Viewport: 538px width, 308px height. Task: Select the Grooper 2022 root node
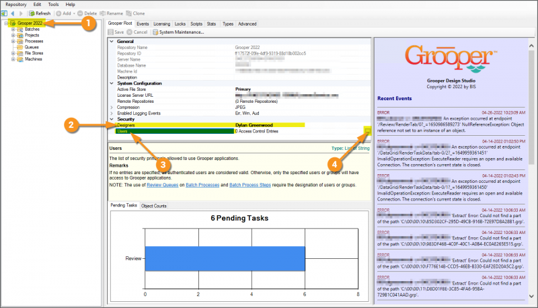click(x=30, y=24)
